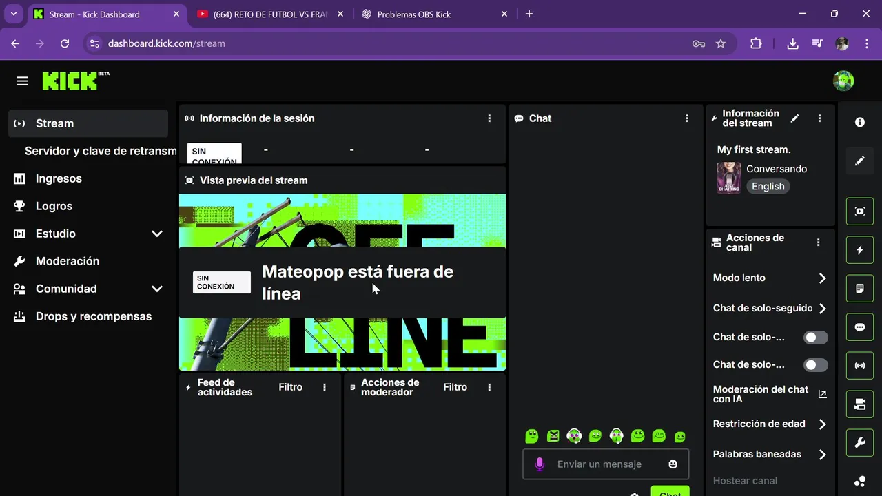Screen dimensions: 882x496
Task: Insert the last small green emote
Action: [680, 437]
